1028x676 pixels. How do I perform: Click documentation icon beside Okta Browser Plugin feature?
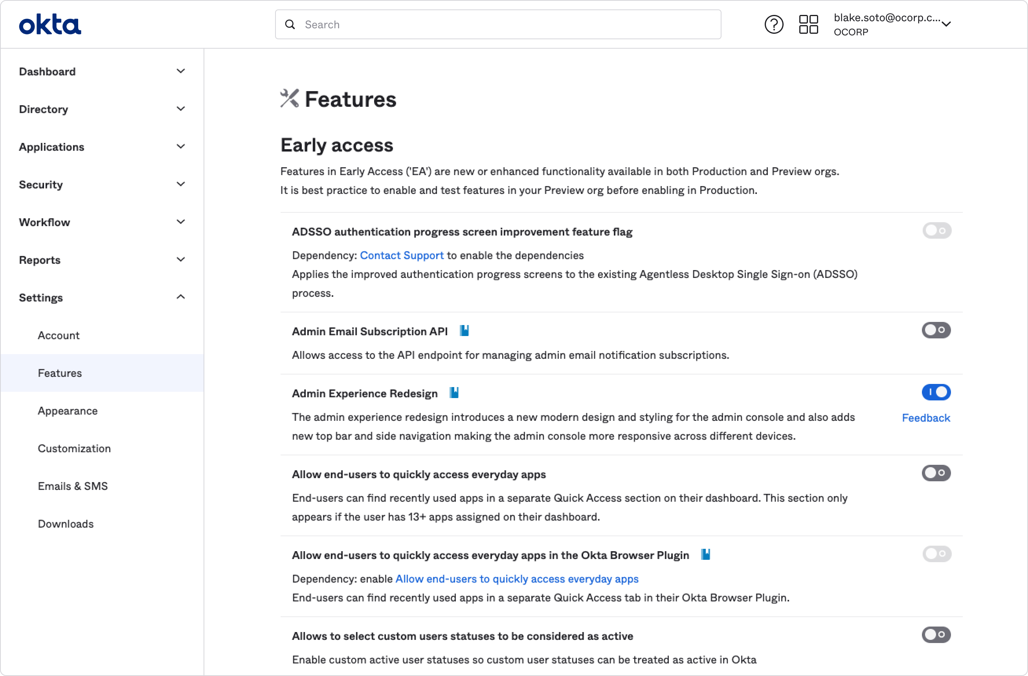point(706,555)
